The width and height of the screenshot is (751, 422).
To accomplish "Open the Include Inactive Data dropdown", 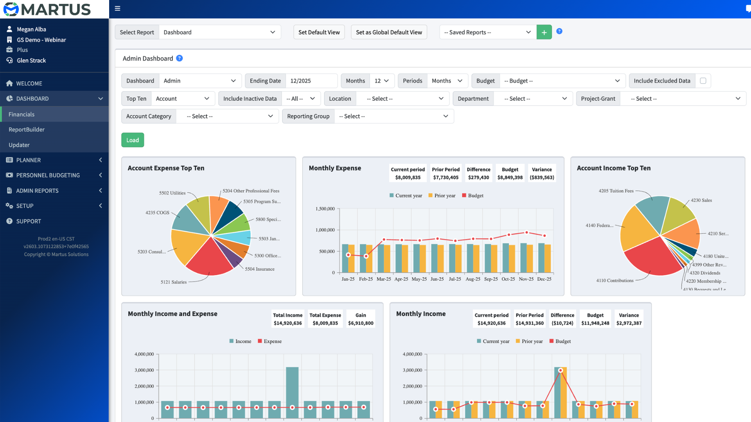I will 301,98.
